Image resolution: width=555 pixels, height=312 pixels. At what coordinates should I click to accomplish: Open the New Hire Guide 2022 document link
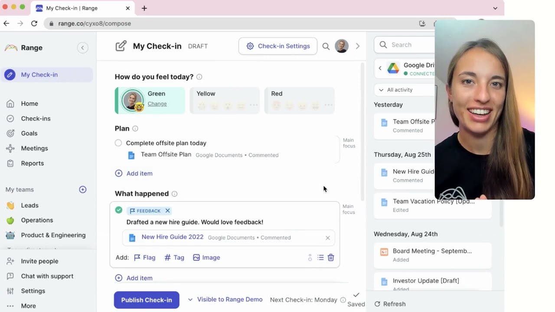pos(173,237)
